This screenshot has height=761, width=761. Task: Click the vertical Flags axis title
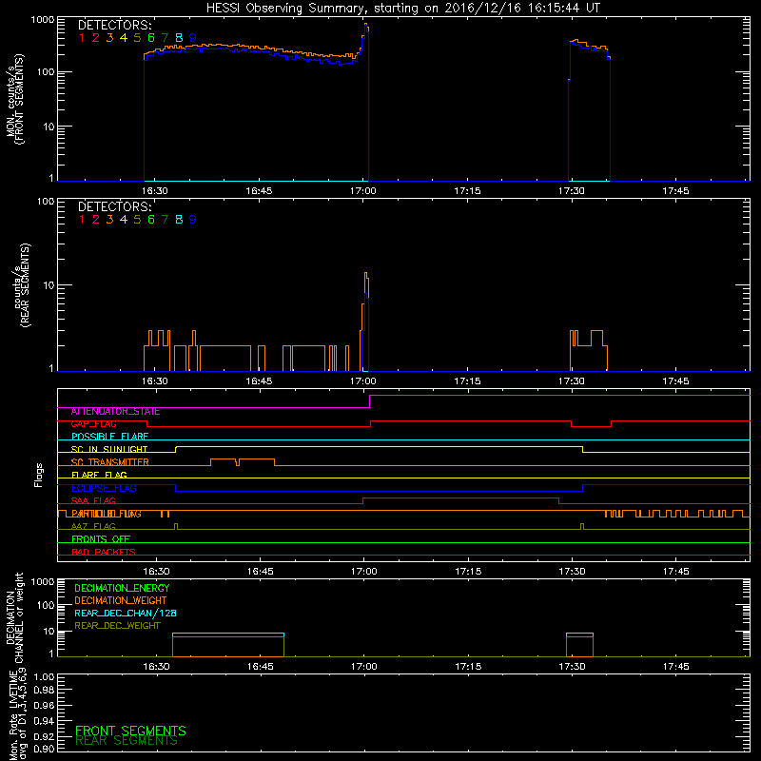38,475
